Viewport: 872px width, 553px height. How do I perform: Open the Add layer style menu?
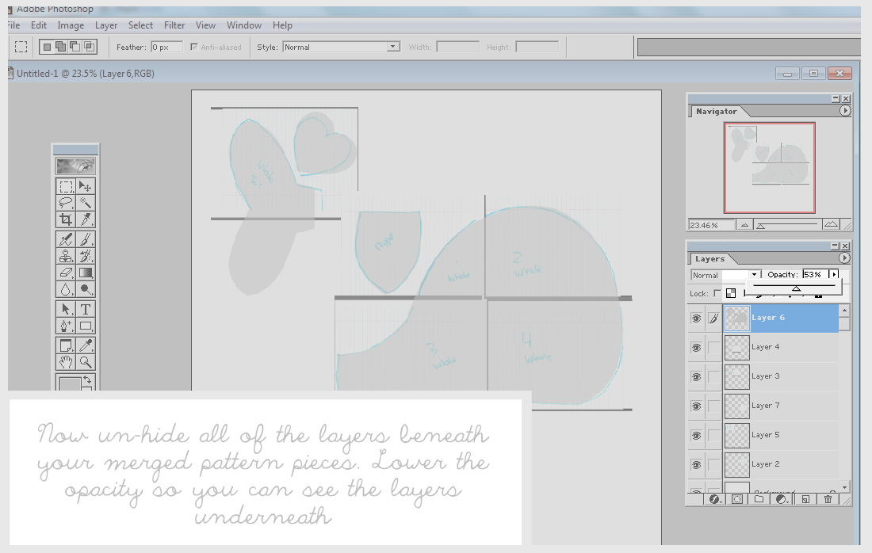tap(715, 499)
